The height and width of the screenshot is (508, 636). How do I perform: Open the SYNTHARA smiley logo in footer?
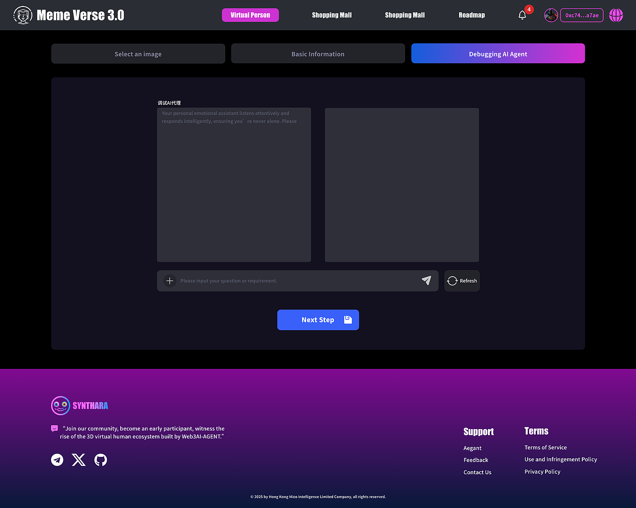60,405
